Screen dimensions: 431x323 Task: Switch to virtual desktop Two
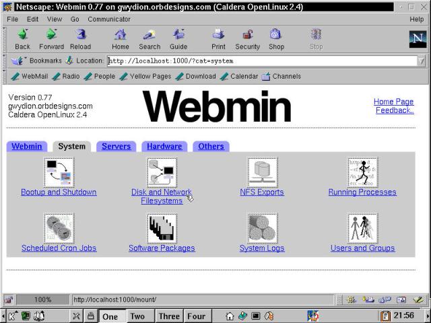pyautogui.click(x=137, y=316)
